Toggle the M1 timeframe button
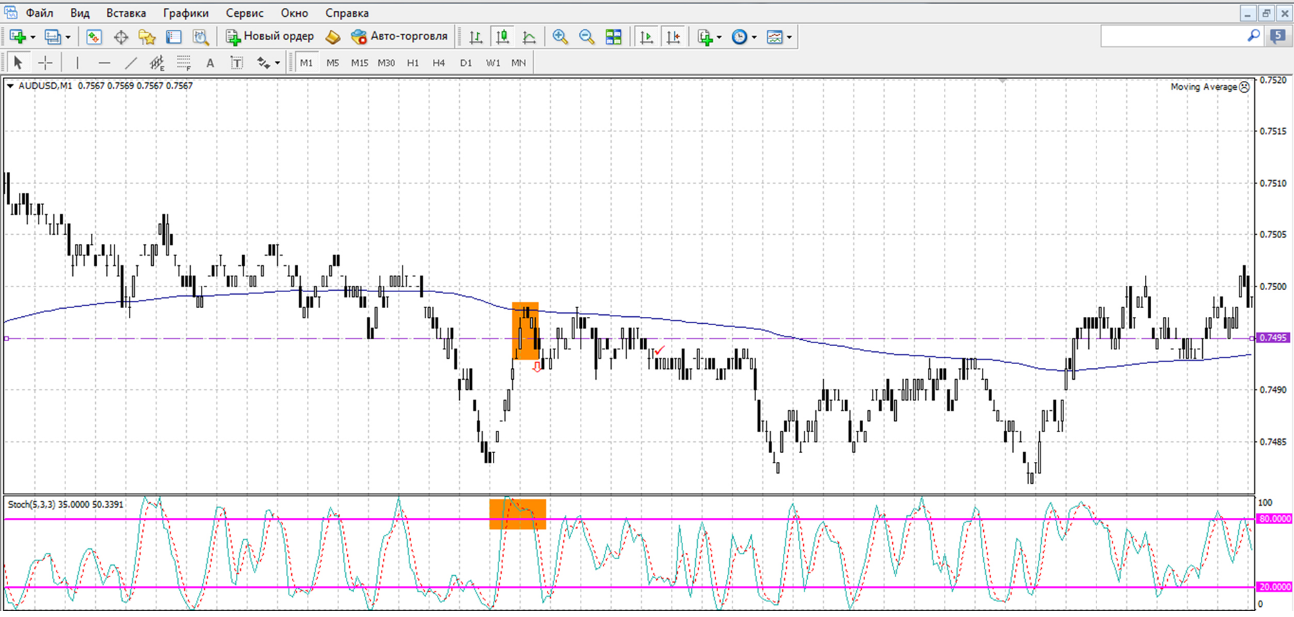 click(306, 63)
